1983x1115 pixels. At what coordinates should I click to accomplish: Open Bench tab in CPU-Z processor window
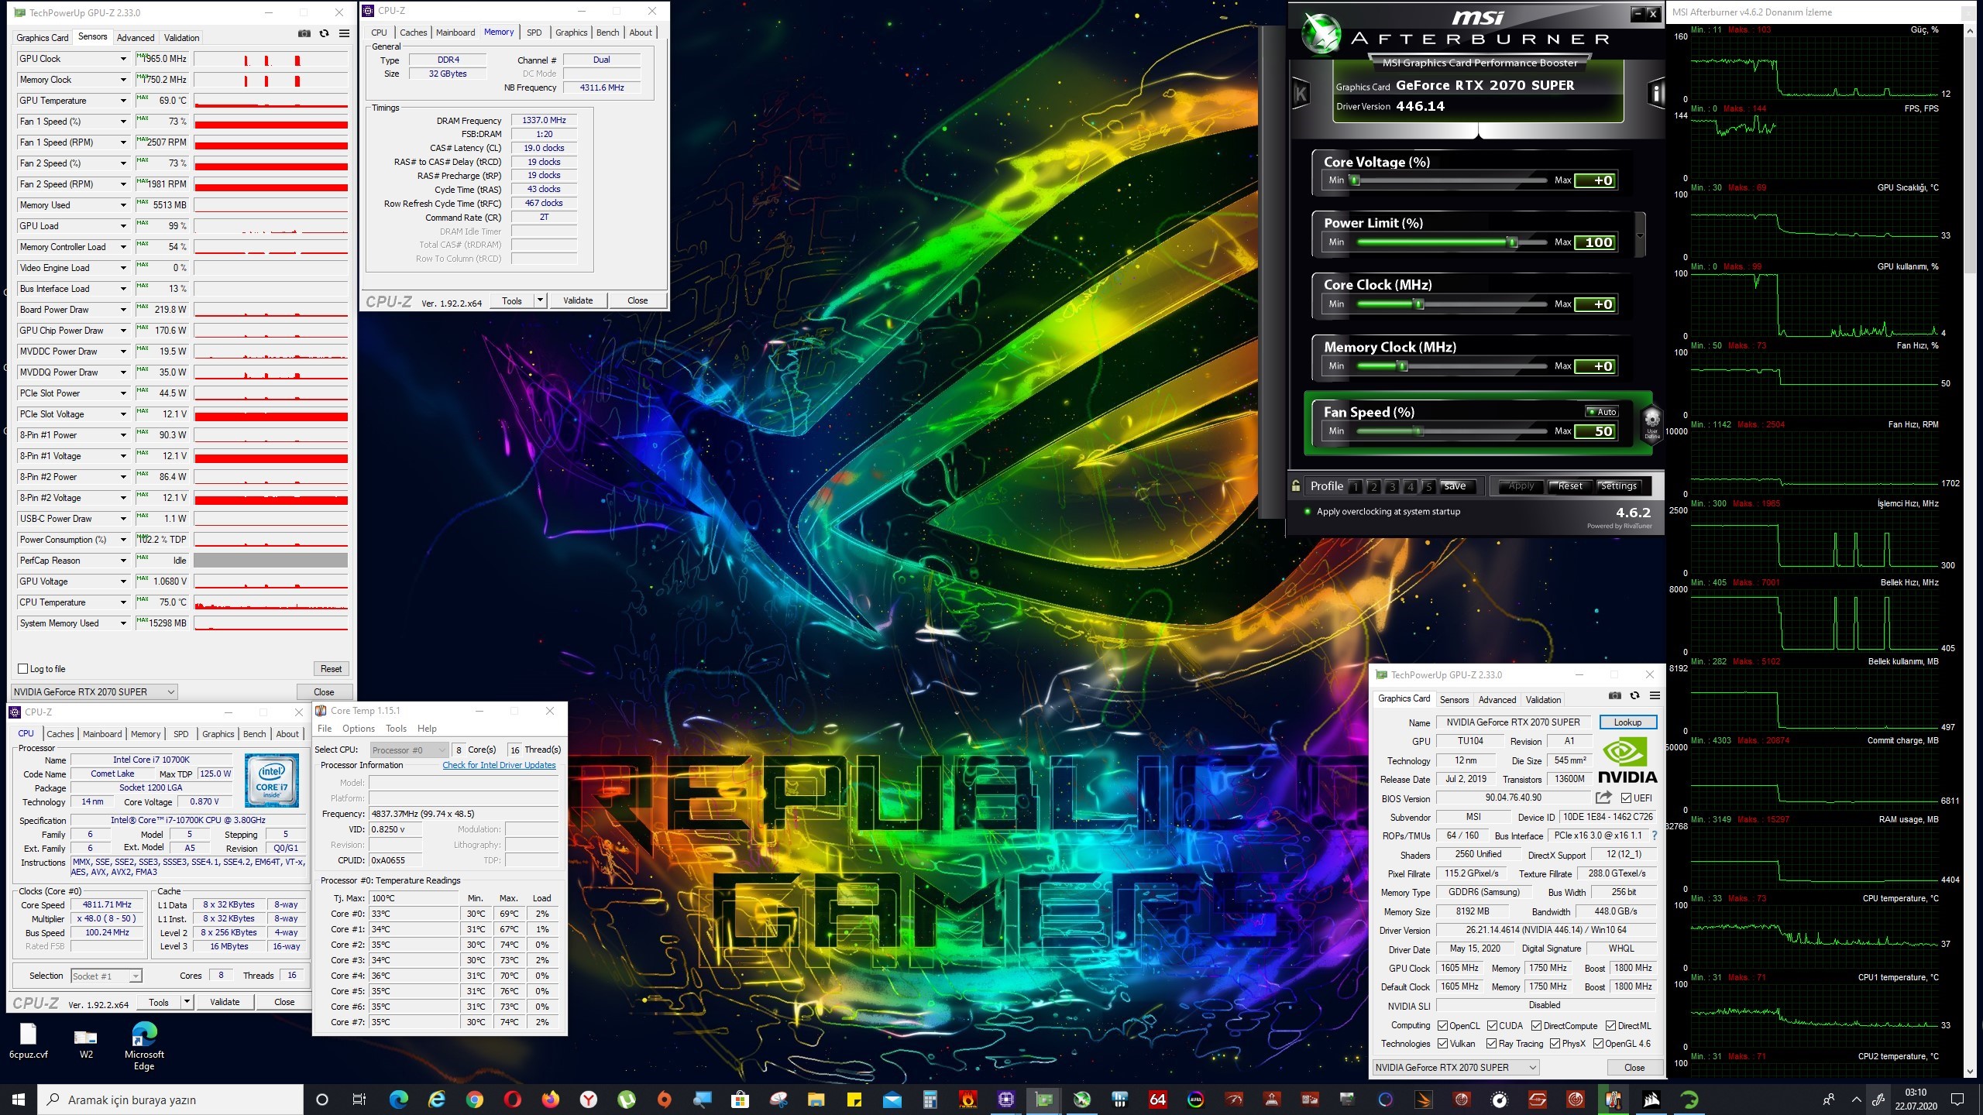coord(254,734)
